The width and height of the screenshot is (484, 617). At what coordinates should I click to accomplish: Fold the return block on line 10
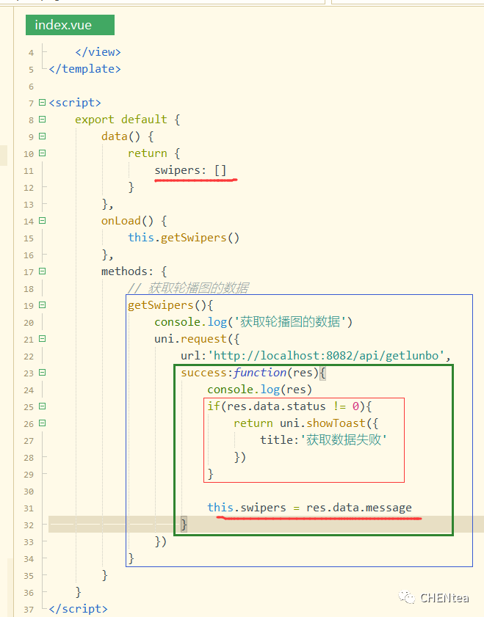click(x=42, y=153)
